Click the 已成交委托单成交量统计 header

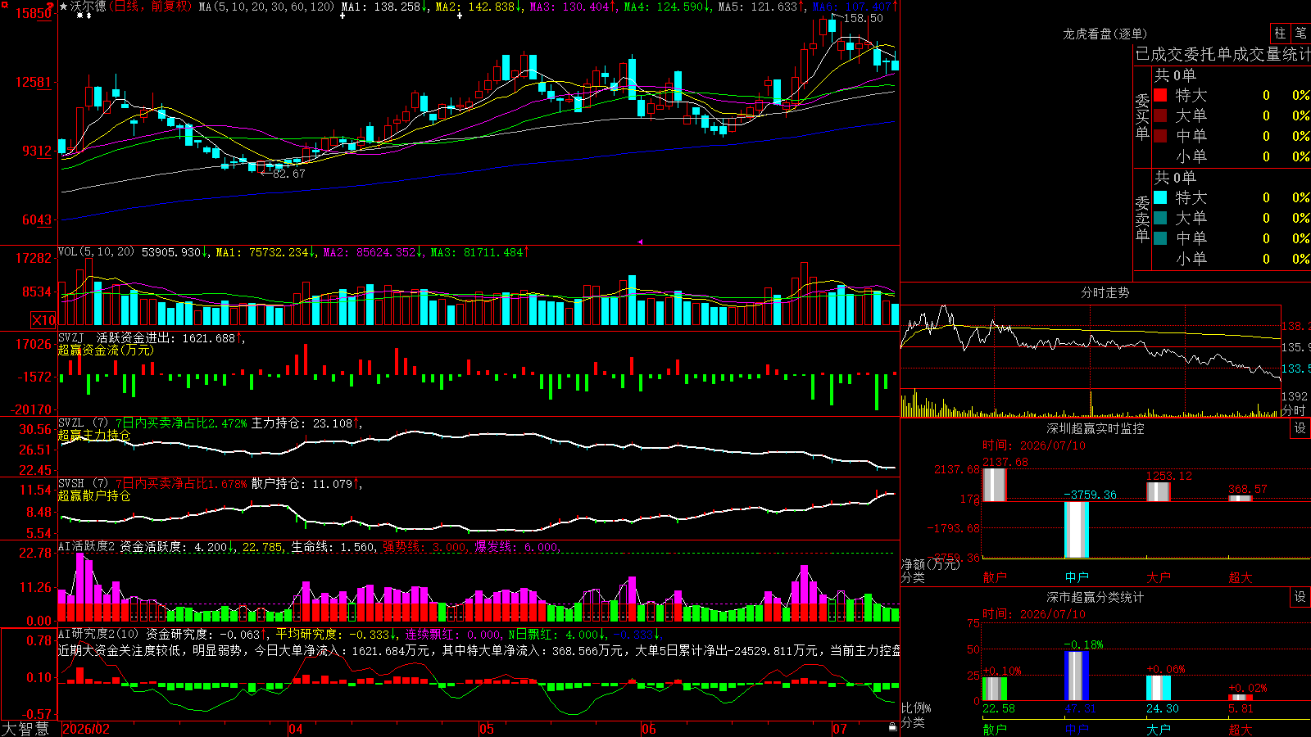(x=1223, y=54)
